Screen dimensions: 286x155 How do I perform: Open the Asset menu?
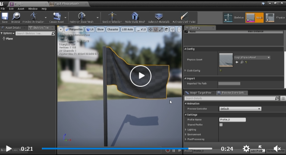coord(21,9)
